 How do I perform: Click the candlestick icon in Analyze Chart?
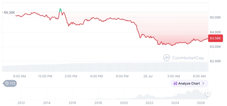point(175,83)
